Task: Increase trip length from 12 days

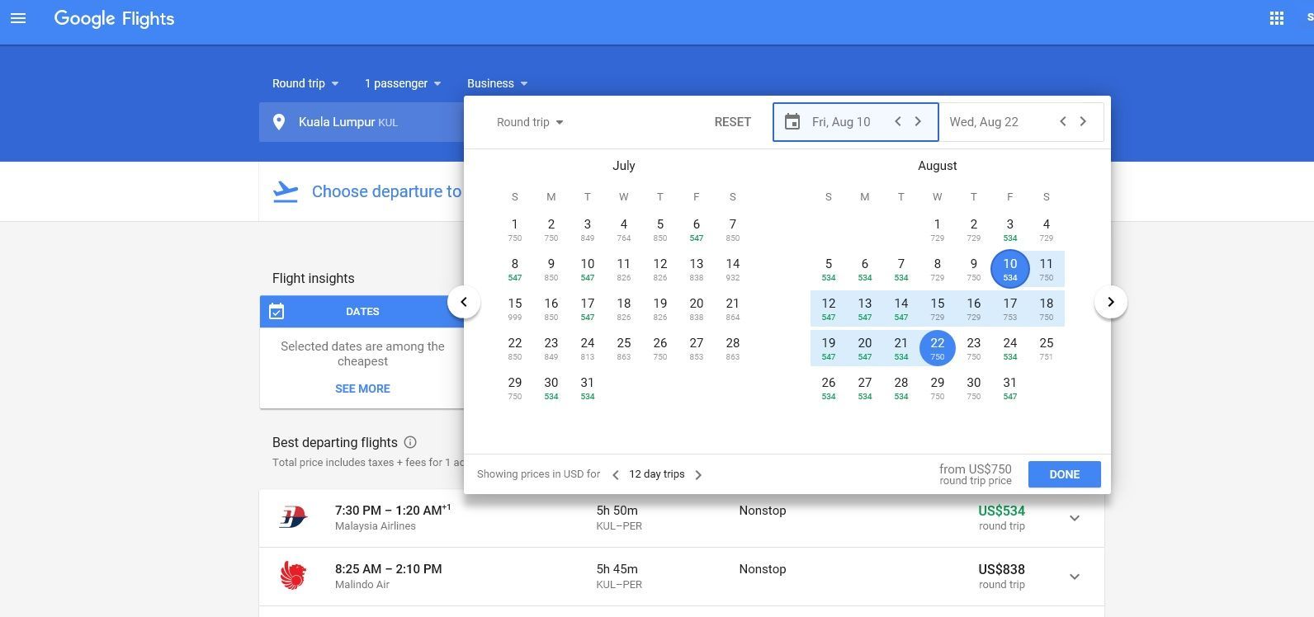Action: pos(698,475)
